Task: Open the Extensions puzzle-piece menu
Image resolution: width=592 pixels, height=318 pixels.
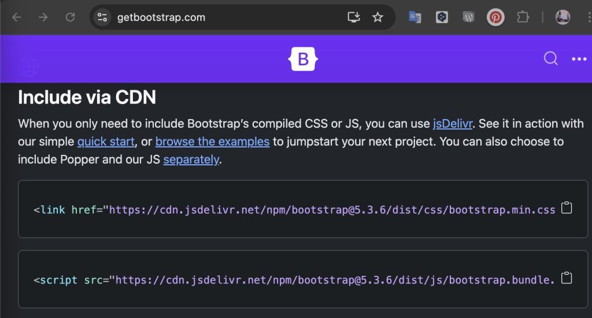Action: pyautogui.click(x=523, y=17)
